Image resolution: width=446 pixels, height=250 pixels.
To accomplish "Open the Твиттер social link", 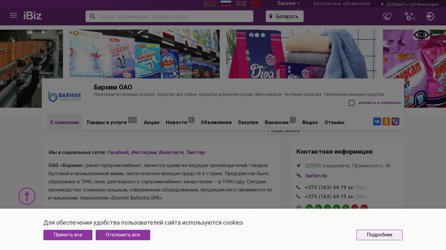I will click(195, 152).
